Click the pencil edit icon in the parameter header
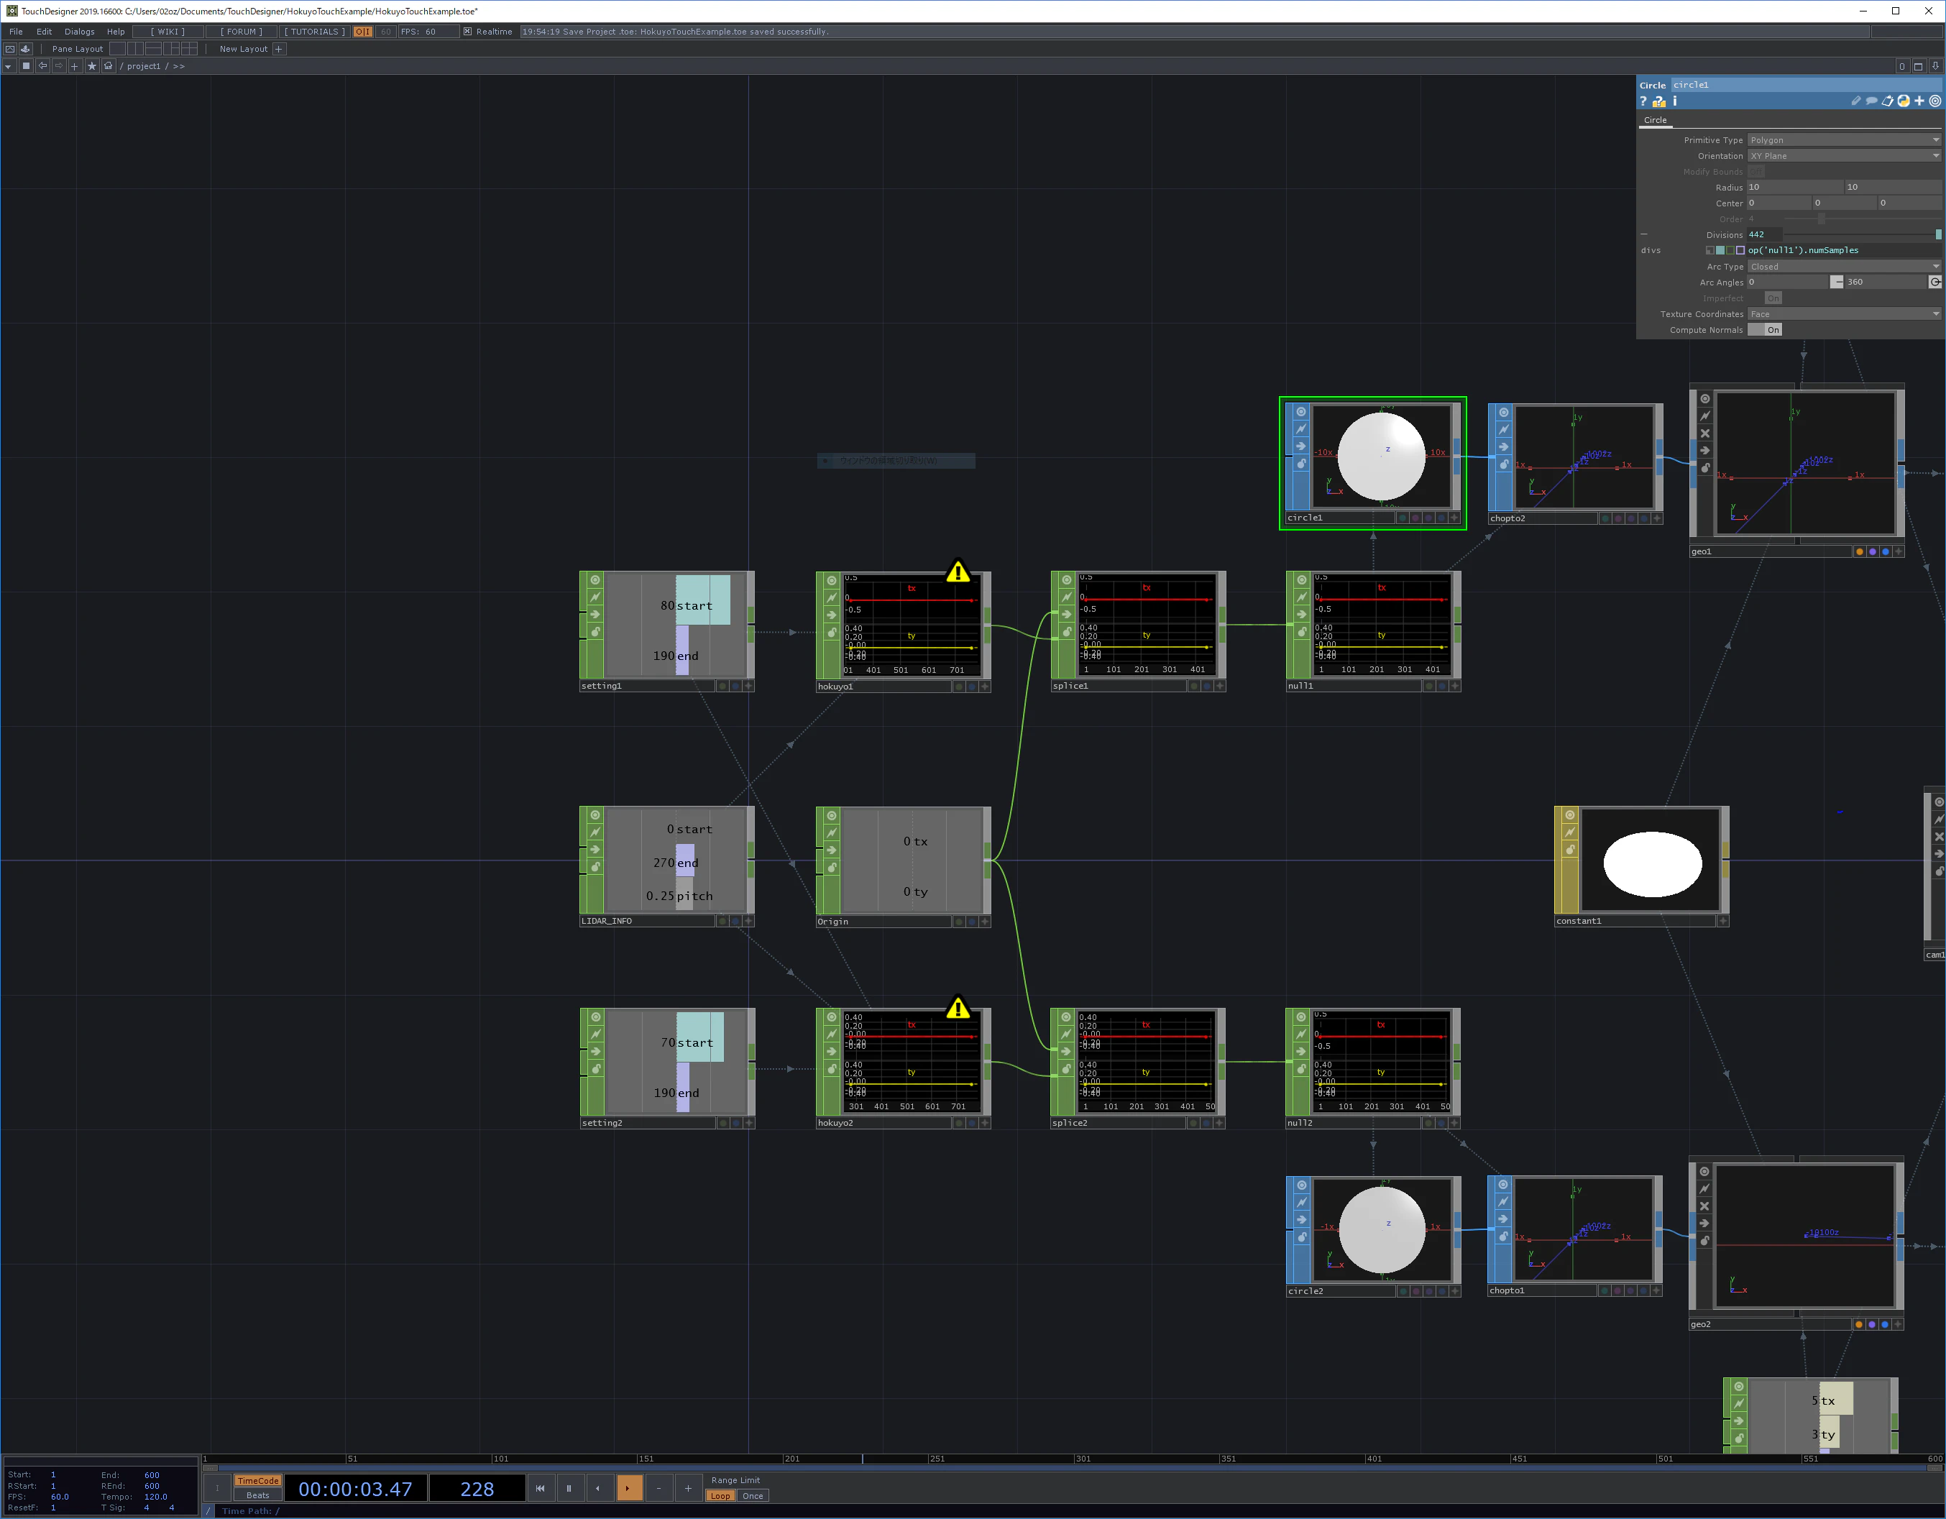Image resolution: width=1946 pixels, height=1519 pixels. point(1856,101)
